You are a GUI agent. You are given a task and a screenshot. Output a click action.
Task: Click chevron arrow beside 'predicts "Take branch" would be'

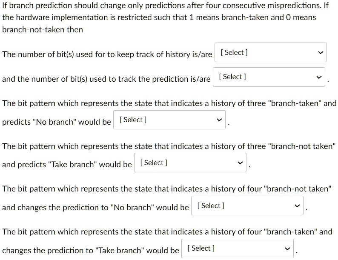pos(240,163)
